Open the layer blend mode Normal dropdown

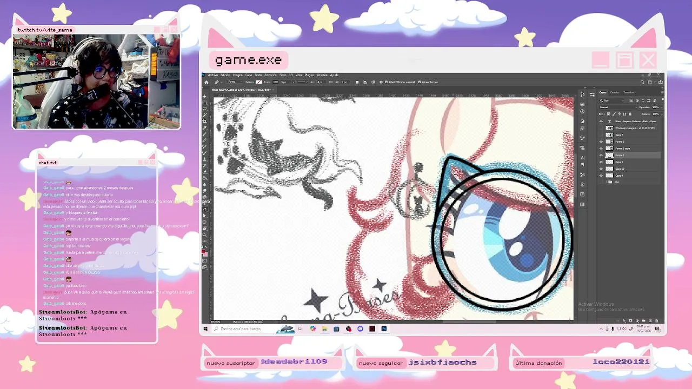coord(617,107)
